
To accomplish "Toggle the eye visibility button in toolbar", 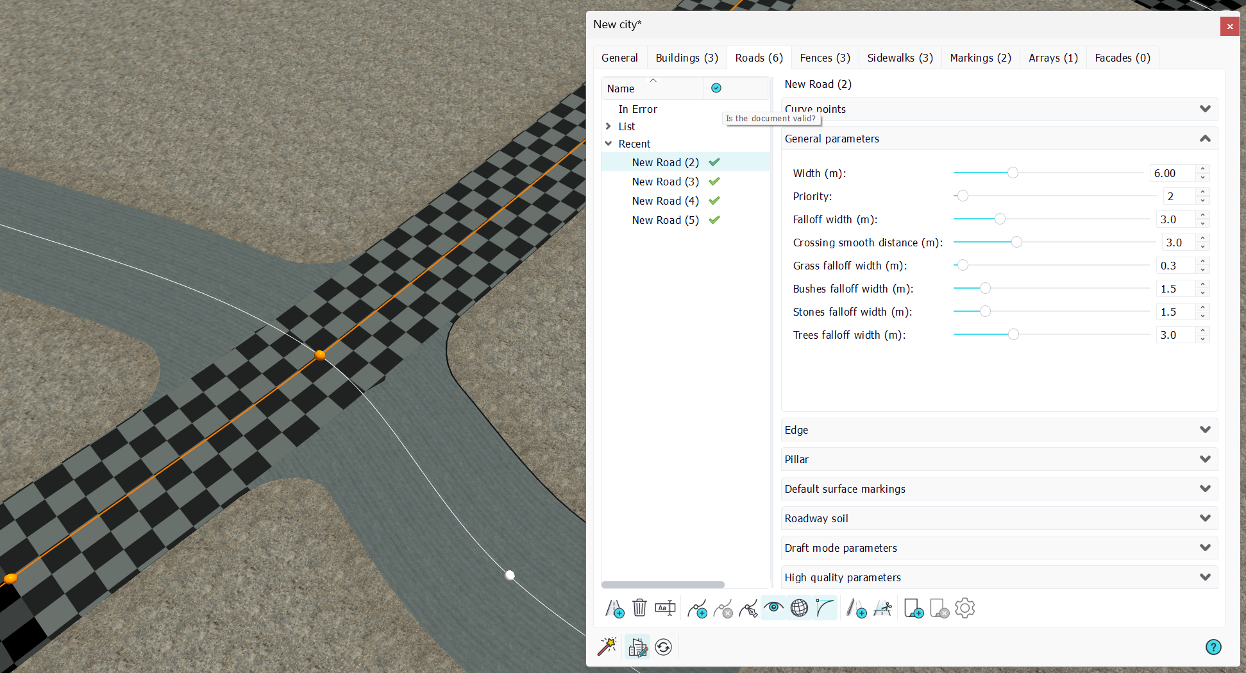I will 774,608.
